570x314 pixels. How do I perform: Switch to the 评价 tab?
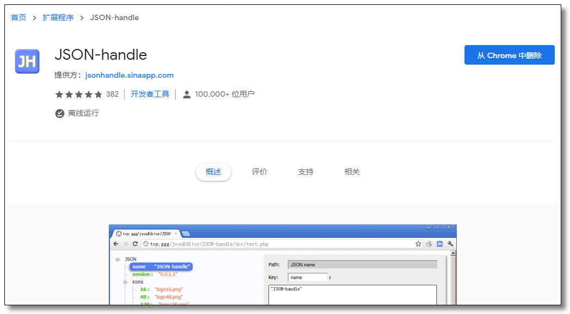coord(259,172)
